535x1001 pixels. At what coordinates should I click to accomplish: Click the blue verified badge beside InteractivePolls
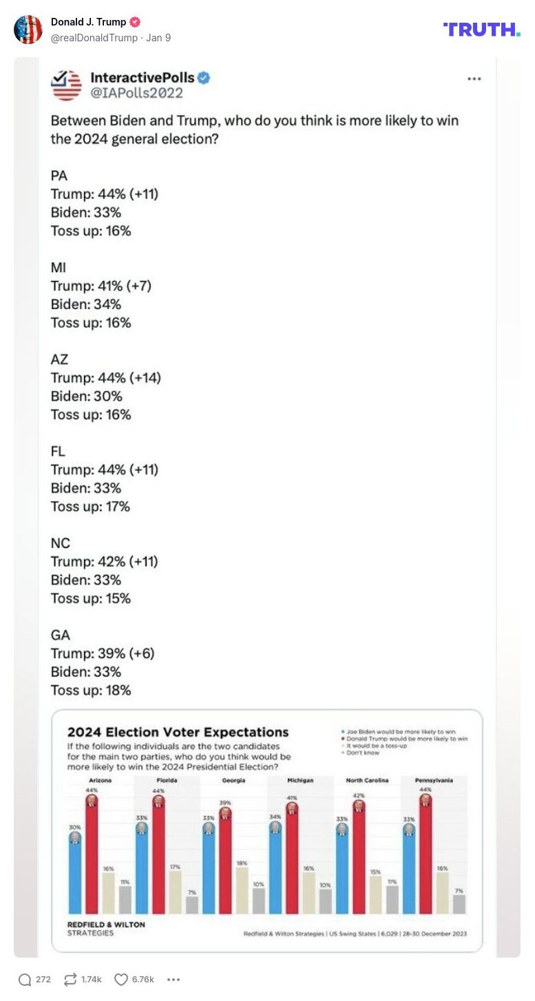click(x=204, y=78)
